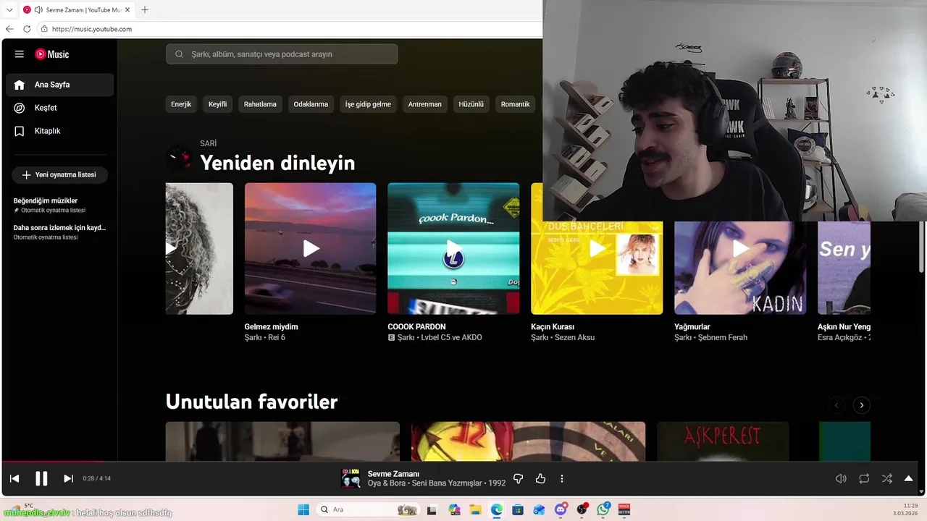Open the player more options menu

[562, 478]
